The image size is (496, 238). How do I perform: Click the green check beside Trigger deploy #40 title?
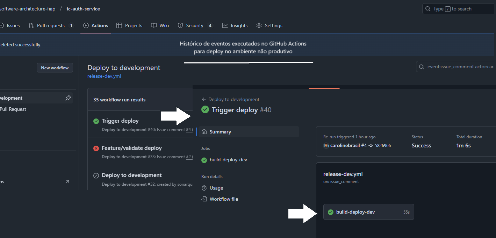(x=205, y=110)
